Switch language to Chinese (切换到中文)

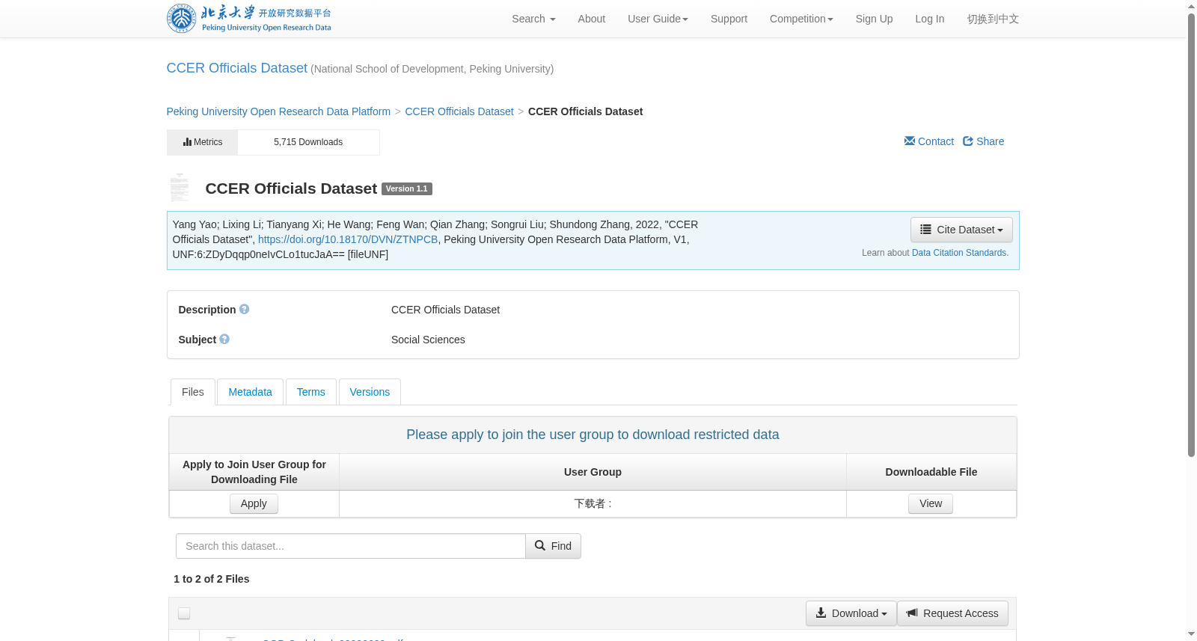[993, 19]
